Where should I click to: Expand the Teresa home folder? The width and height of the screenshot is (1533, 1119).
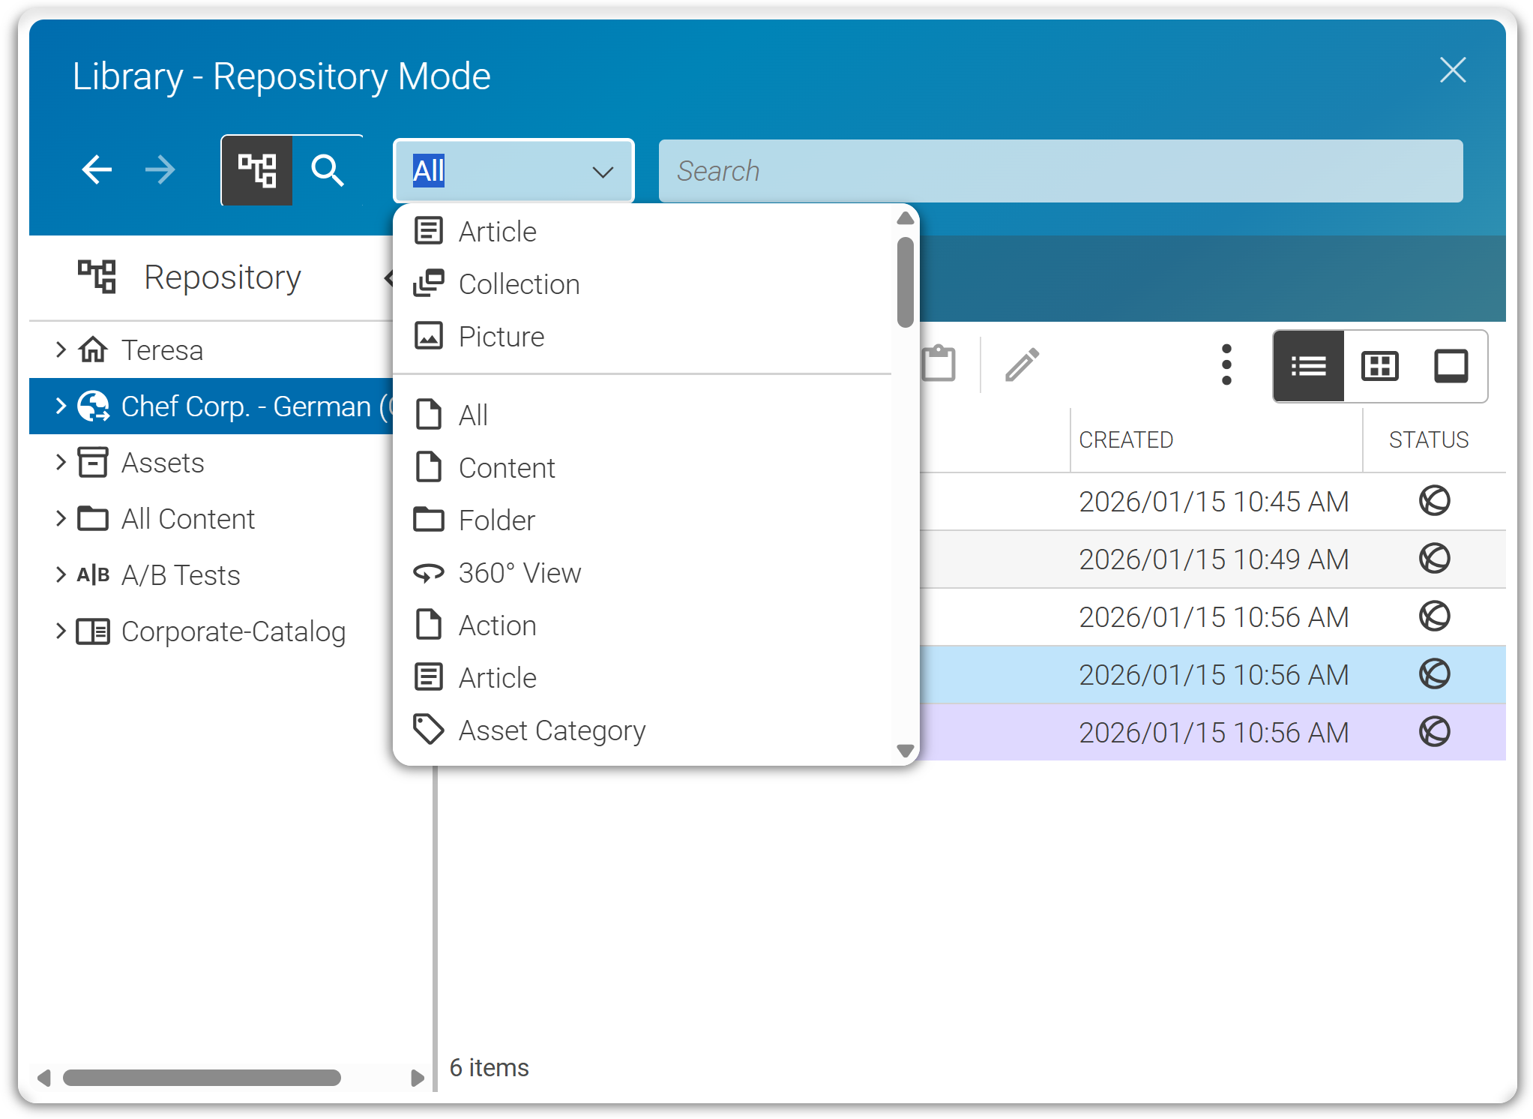tap(61, 349)
